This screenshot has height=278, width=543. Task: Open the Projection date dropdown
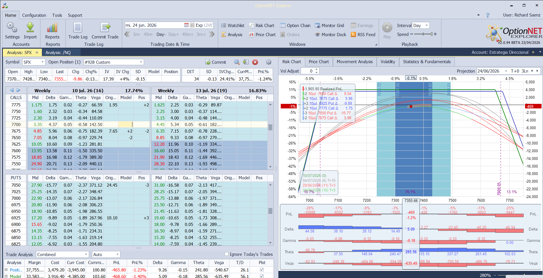pos(506,71)
